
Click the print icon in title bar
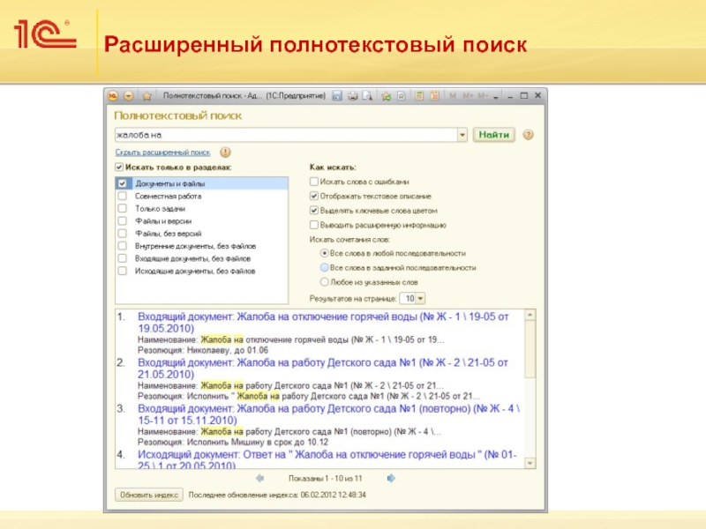pos(351,95)
